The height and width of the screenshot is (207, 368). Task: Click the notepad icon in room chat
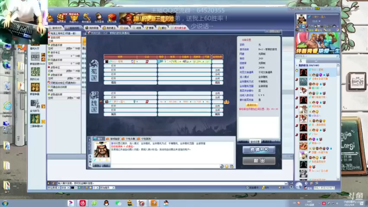pyautogui.click(x=232, y=167)
